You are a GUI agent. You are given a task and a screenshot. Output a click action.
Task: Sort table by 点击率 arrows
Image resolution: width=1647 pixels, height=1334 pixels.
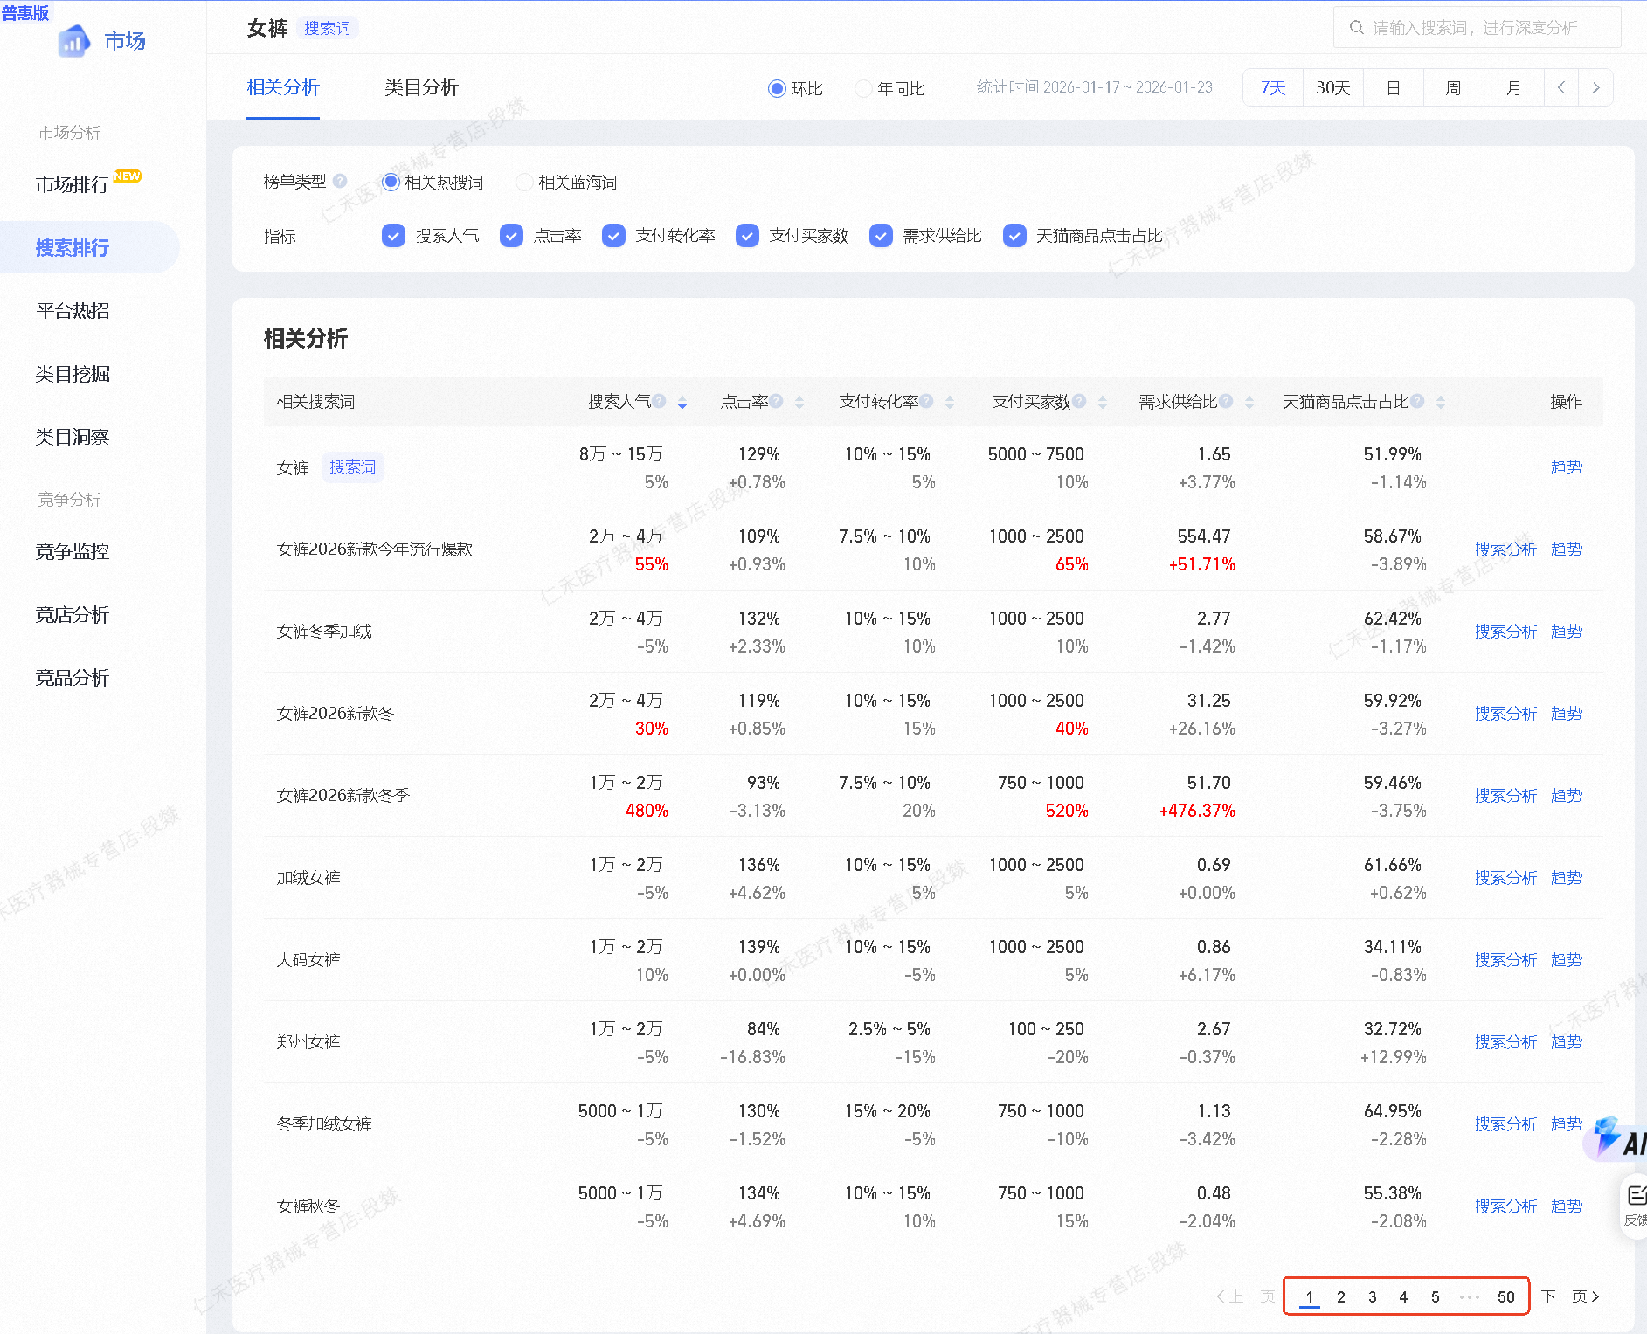tap(799, 402)
